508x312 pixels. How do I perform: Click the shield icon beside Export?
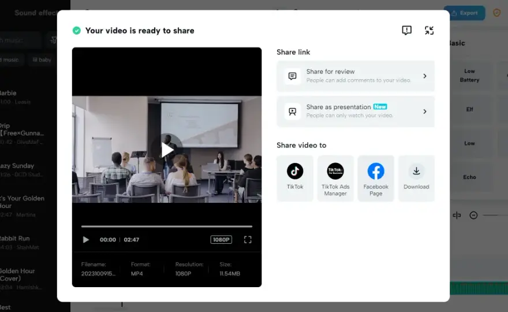click(496, 13)
